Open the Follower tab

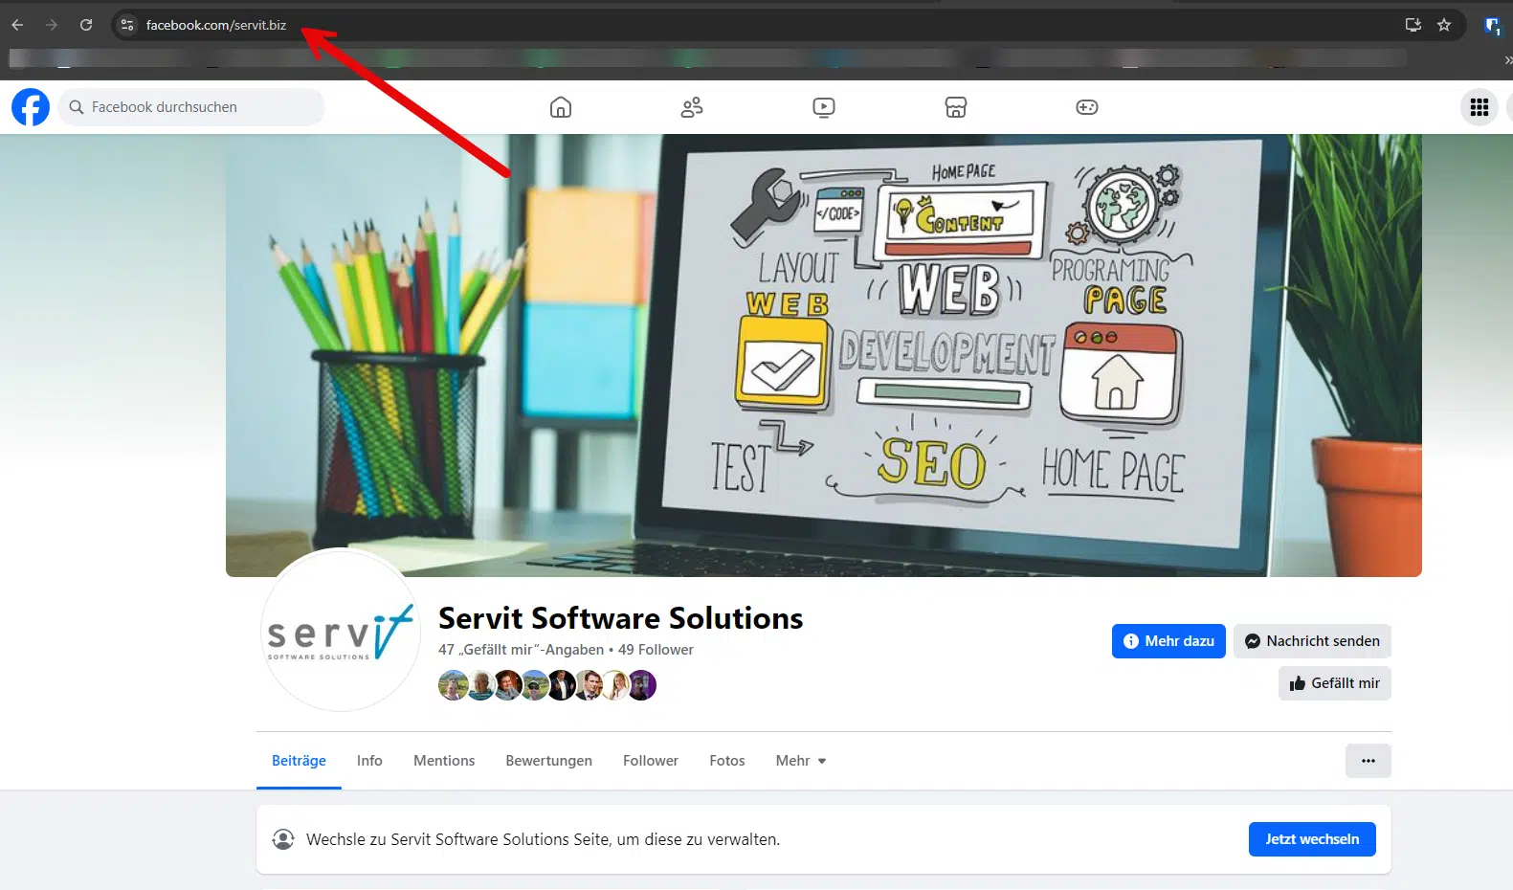[x=651, y=761]
